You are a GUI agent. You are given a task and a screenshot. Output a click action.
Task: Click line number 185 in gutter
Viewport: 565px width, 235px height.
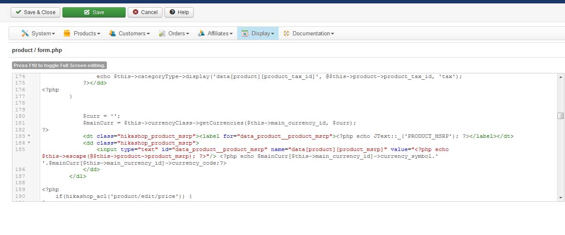coord(20,150)
